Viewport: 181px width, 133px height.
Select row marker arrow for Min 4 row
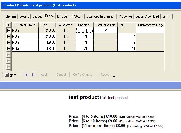pos(8,37)
